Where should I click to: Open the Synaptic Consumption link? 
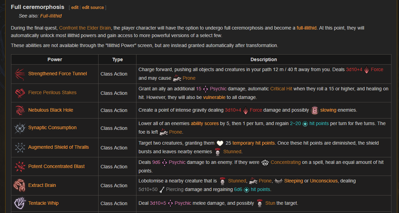[52, 128]
